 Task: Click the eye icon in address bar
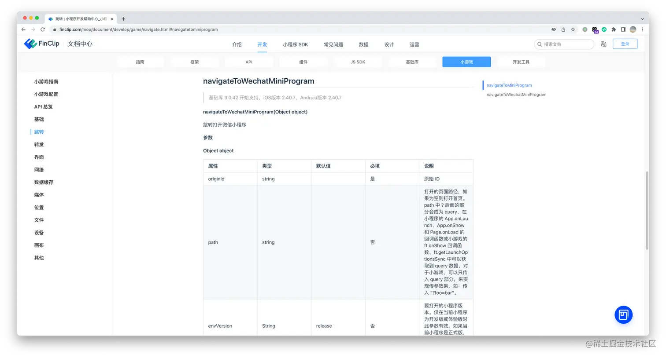(x=554, y=29)
